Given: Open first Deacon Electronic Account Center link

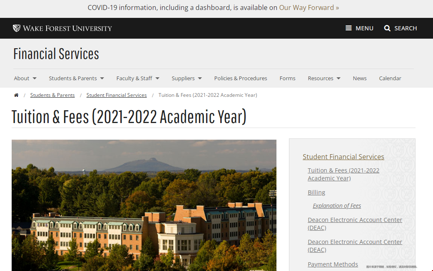Looking at the screenshot, I should pos(355,224).
